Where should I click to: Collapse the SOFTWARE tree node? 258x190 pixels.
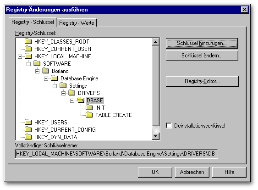[28, 64]
